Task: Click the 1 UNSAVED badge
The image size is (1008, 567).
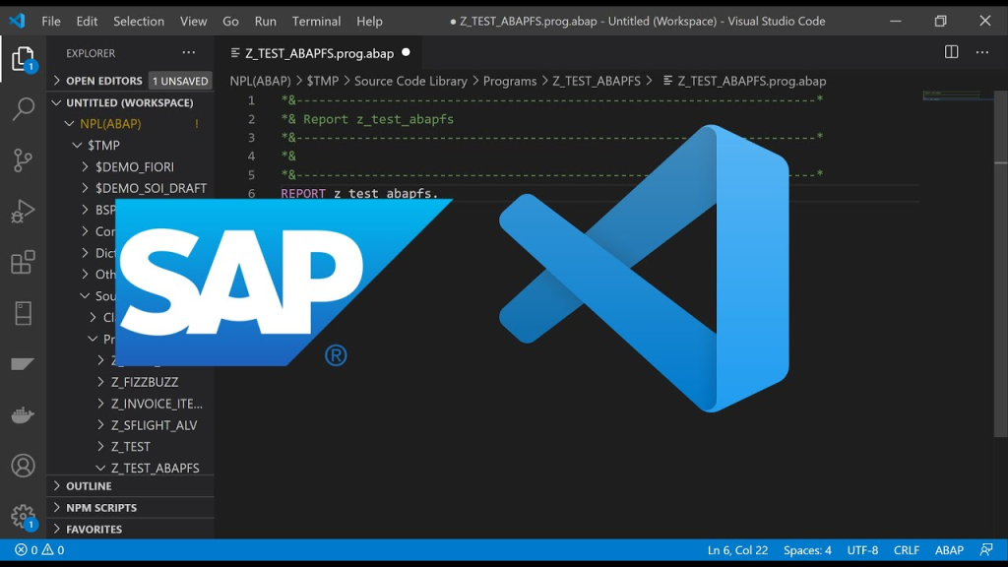Action: pos(180,81)
